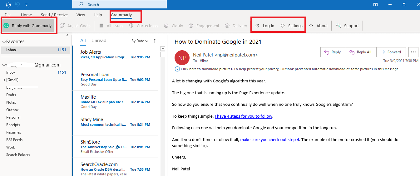Select the Clarity icon
420x176 pixels.
(166, 26)
